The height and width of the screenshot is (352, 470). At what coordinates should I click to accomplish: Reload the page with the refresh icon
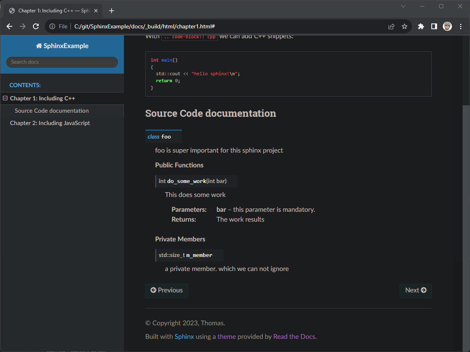[x=35, y=26]
